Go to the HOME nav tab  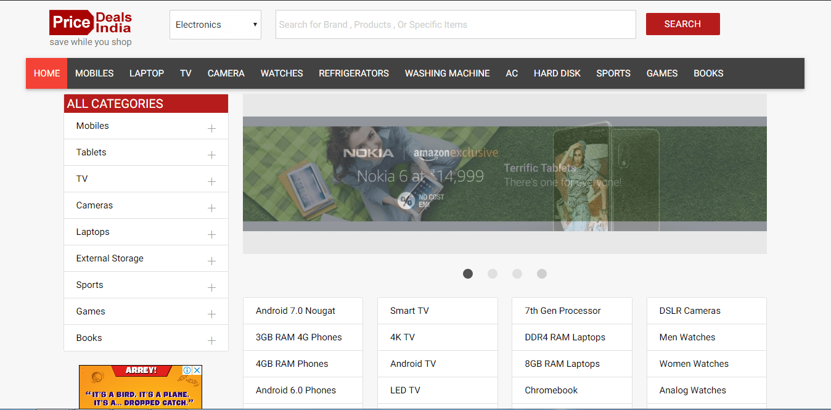(x=47, y=73)
